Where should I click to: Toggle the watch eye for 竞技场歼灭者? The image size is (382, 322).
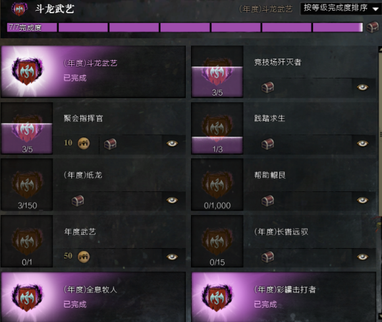click(362, 87)
